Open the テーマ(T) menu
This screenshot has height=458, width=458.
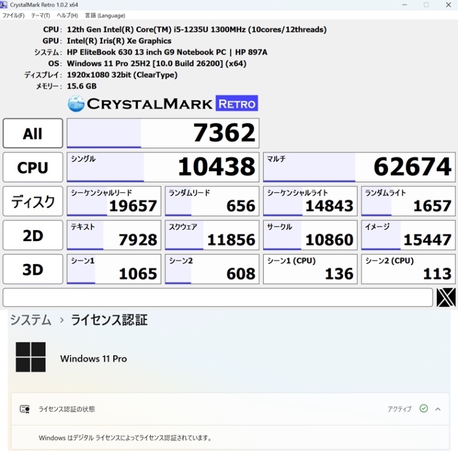[40, 16]
